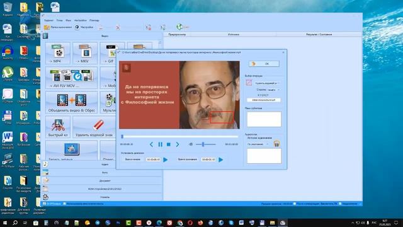The height and width of the screenshot is (227, 403).
Task: Set end time with Время окончания button
Action: point(188,160)
